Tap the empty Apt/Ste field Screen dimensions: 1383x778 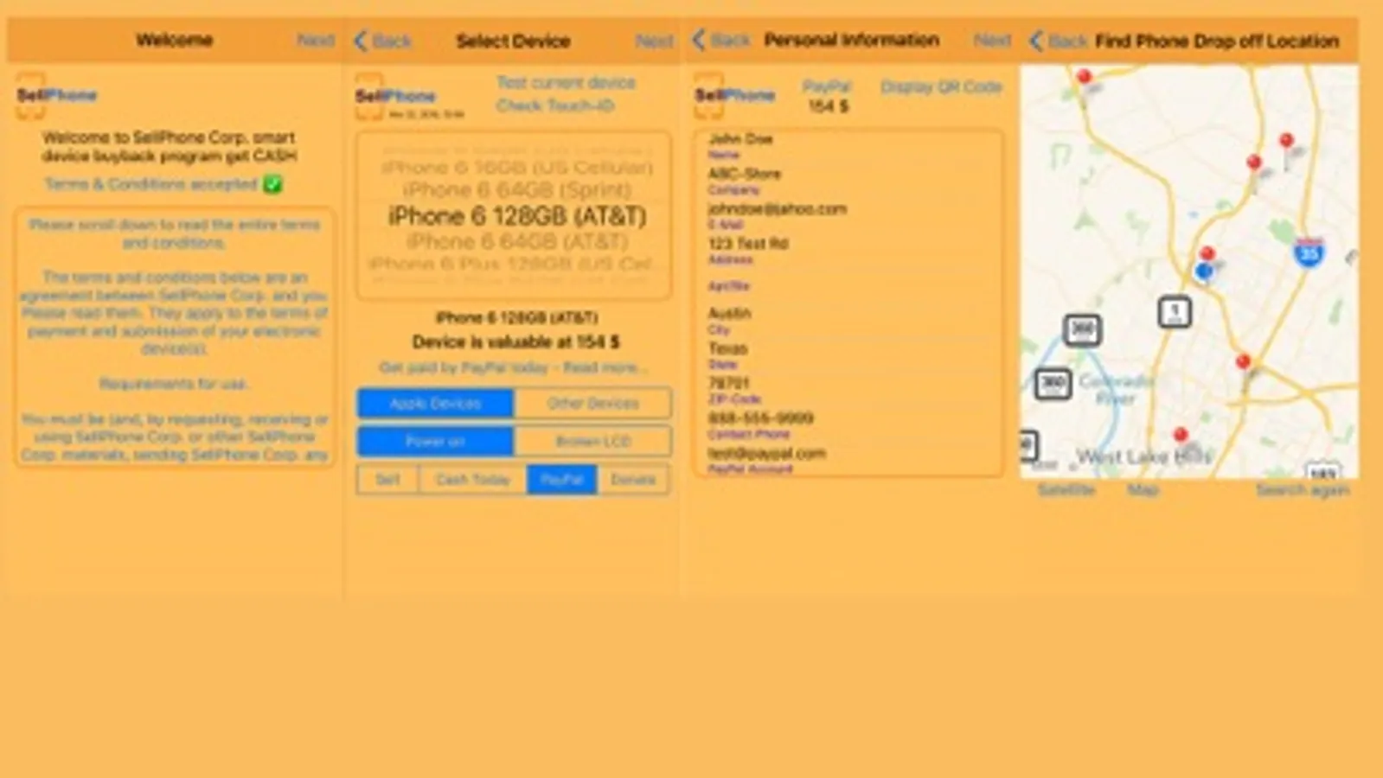(848, 280)
